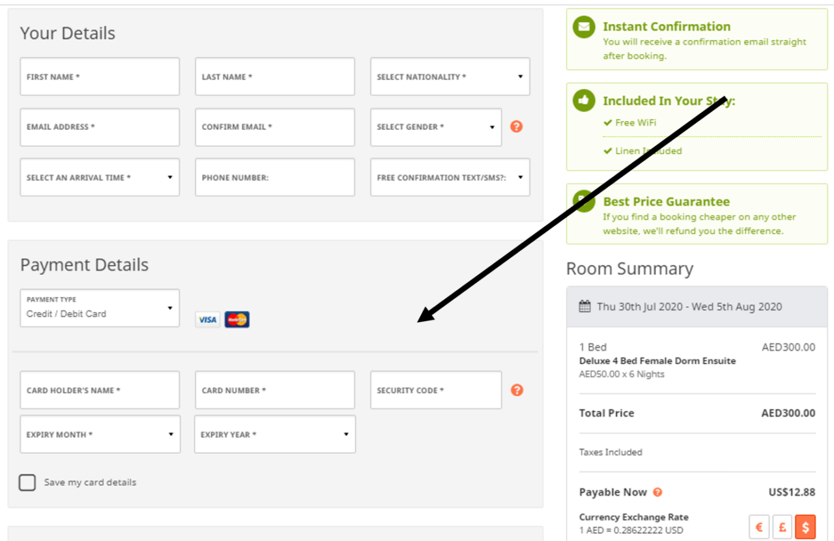This screenshot has width=834, height=541.
Task: Click the thumbs-up icon for Included In Your Stay
Action: 582,101
